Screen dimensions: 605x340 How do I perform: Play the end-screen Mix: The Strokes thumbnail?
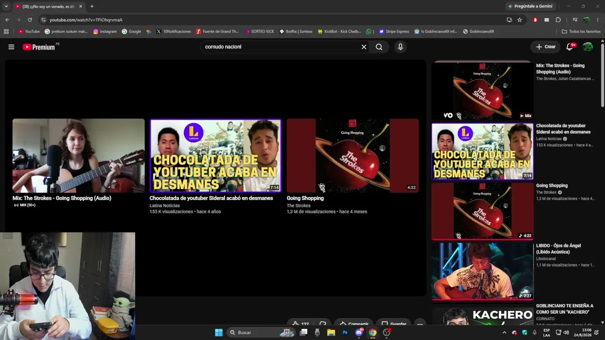pos(78,155)
